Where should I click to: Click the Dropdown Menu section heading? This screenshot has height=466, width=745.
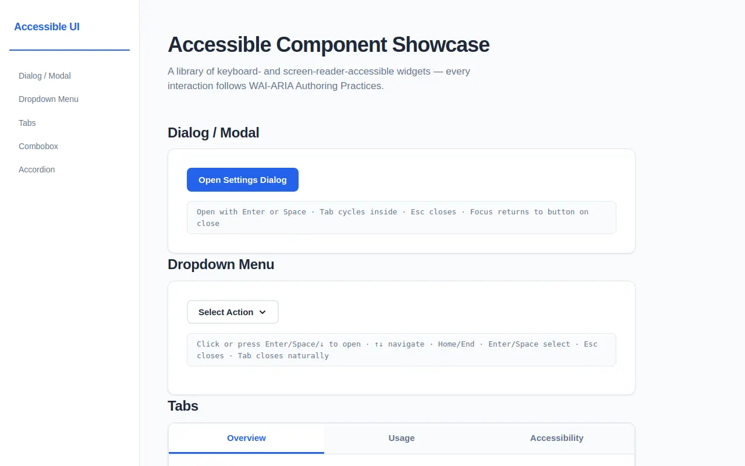[x=221, y=264]
